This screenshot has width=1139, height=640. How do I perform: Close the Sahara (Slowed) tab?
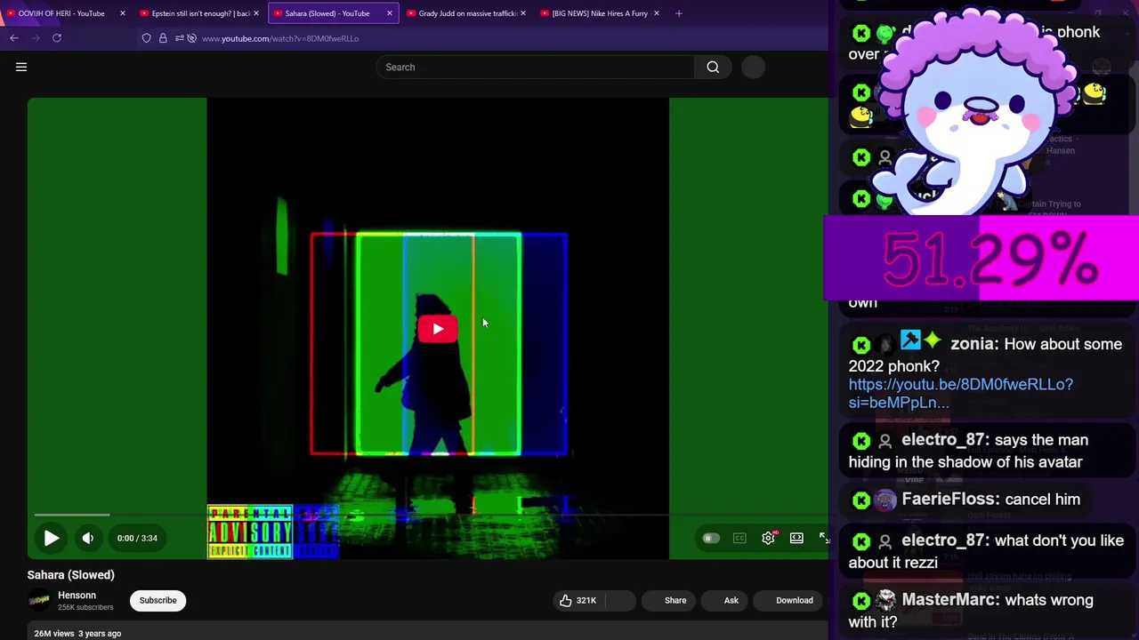tap(389, 13)
